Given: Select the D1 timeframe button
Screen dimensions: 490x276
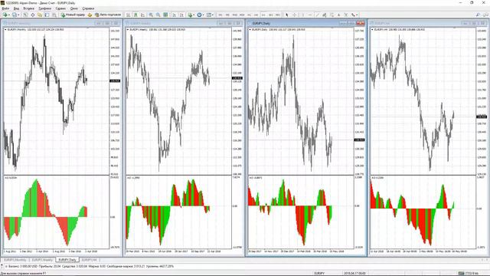Looking at the screenshot, I should tap(263, 15).
